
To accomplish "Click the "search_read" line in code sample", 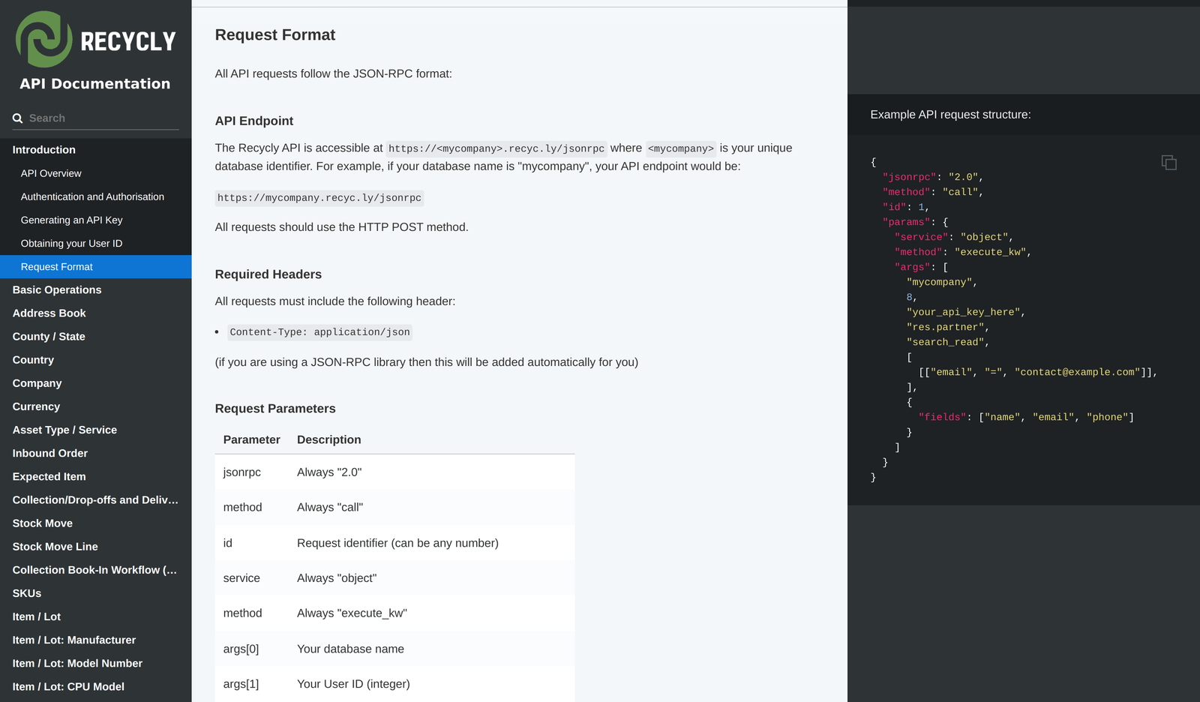I will click(947, 342).
